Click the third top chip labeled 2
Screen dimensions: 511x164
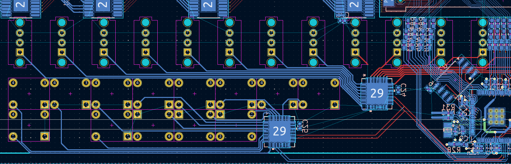pyautogui.click(x=208, y=5)
